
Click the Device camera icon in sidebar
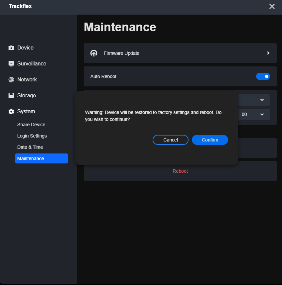coord(11,48)
